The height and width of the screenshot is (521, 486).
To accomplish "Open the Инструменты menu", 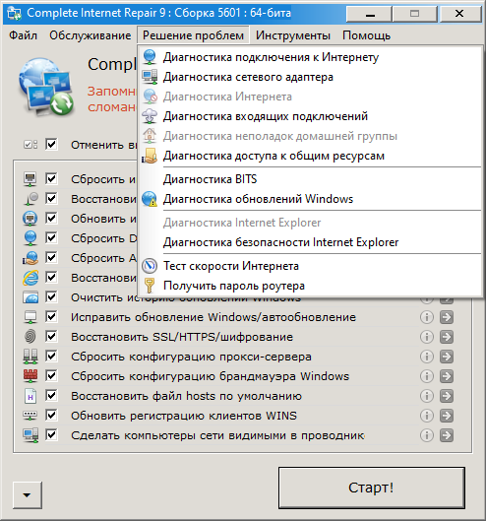I will 293,35.
